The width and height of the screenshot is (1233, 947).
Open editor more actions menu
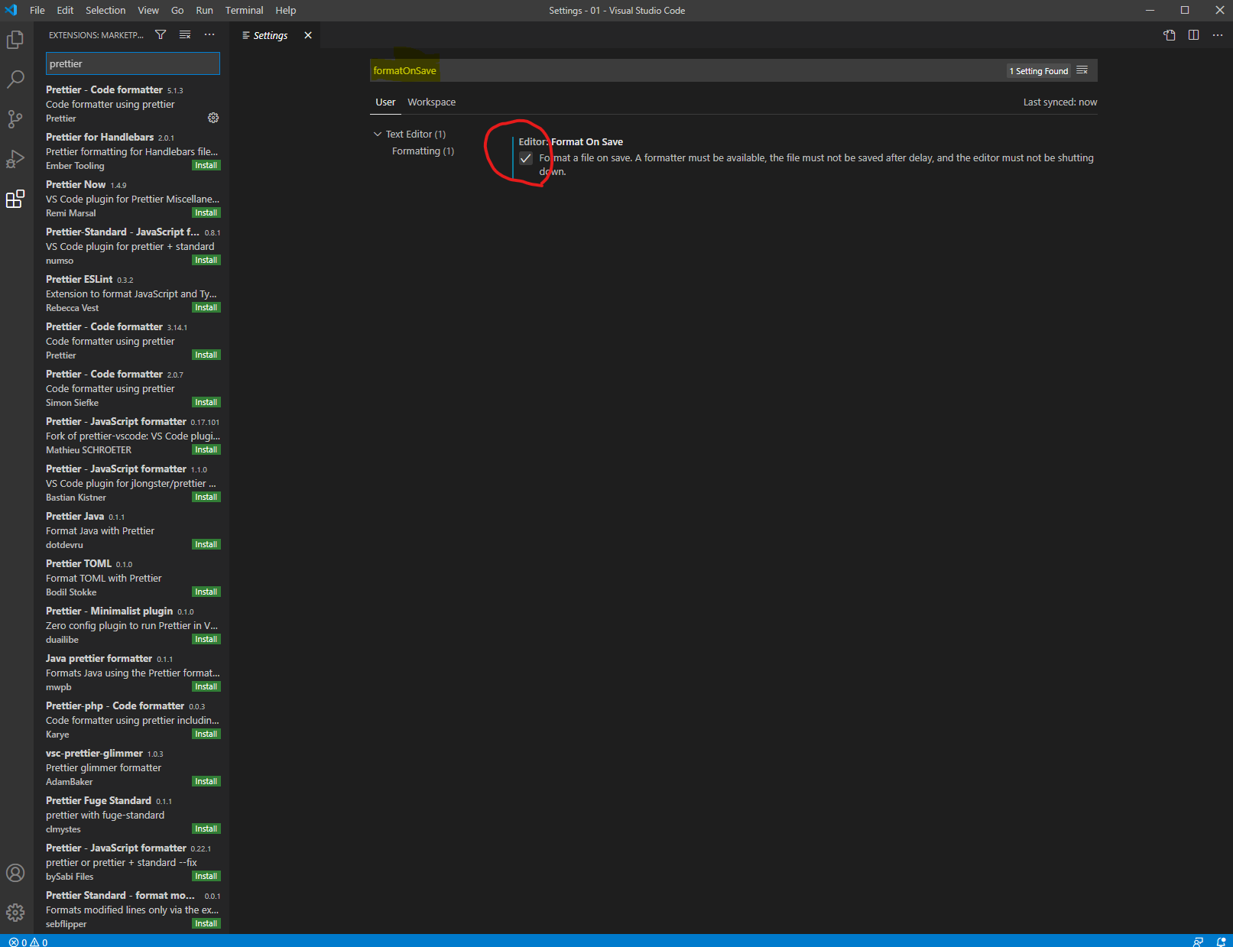pyautogui.click(x=1218, y=35)
